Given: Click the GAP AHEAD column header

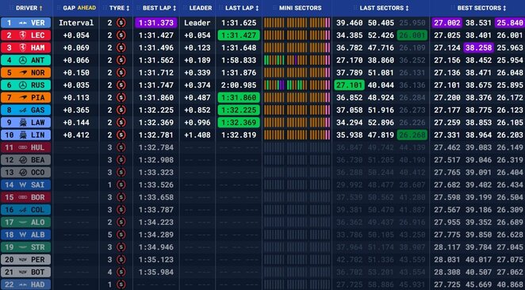Looking at the screenshot, I should pos(79,8).
